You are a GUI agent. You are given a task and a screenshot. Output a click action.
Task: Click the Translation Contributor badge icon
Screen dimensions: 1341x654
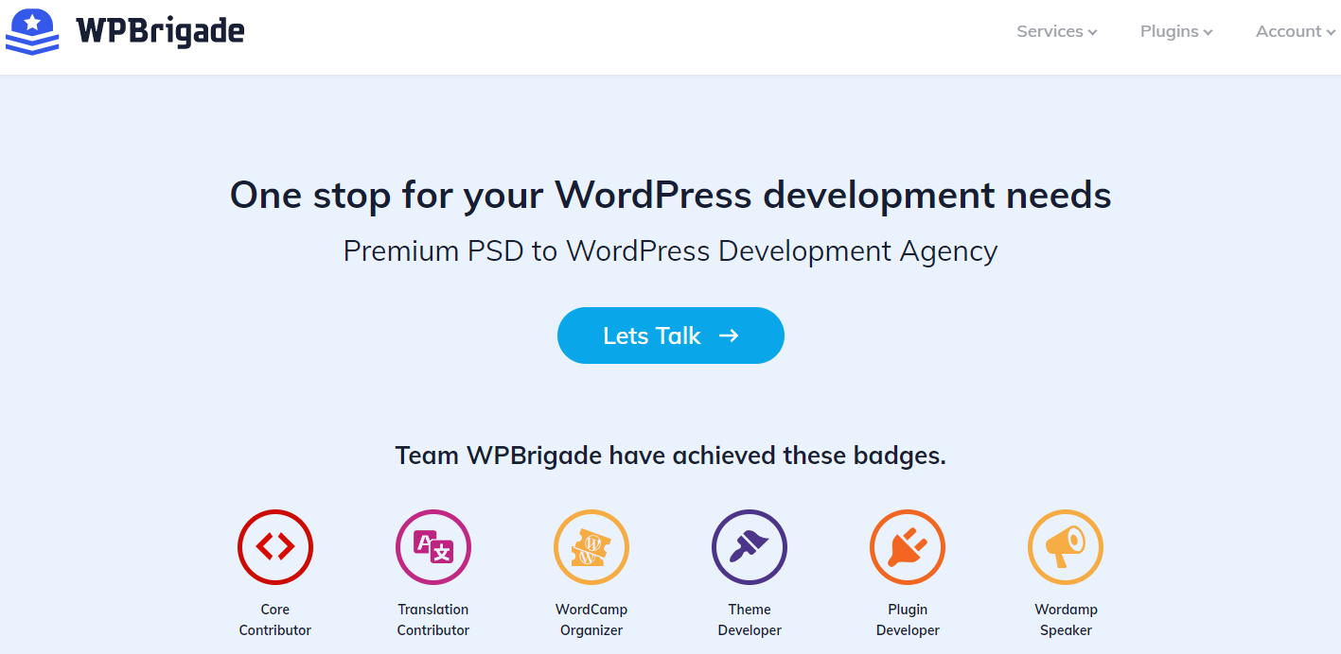pyautogui.click(x=433, y=546)
